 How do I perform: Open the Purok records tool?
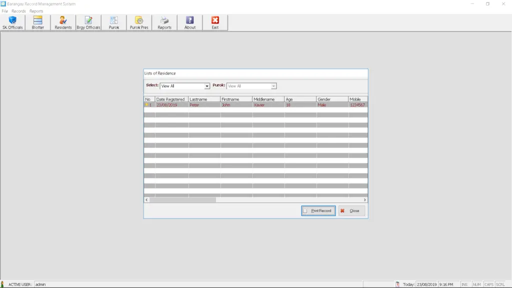tap(113, 22)
